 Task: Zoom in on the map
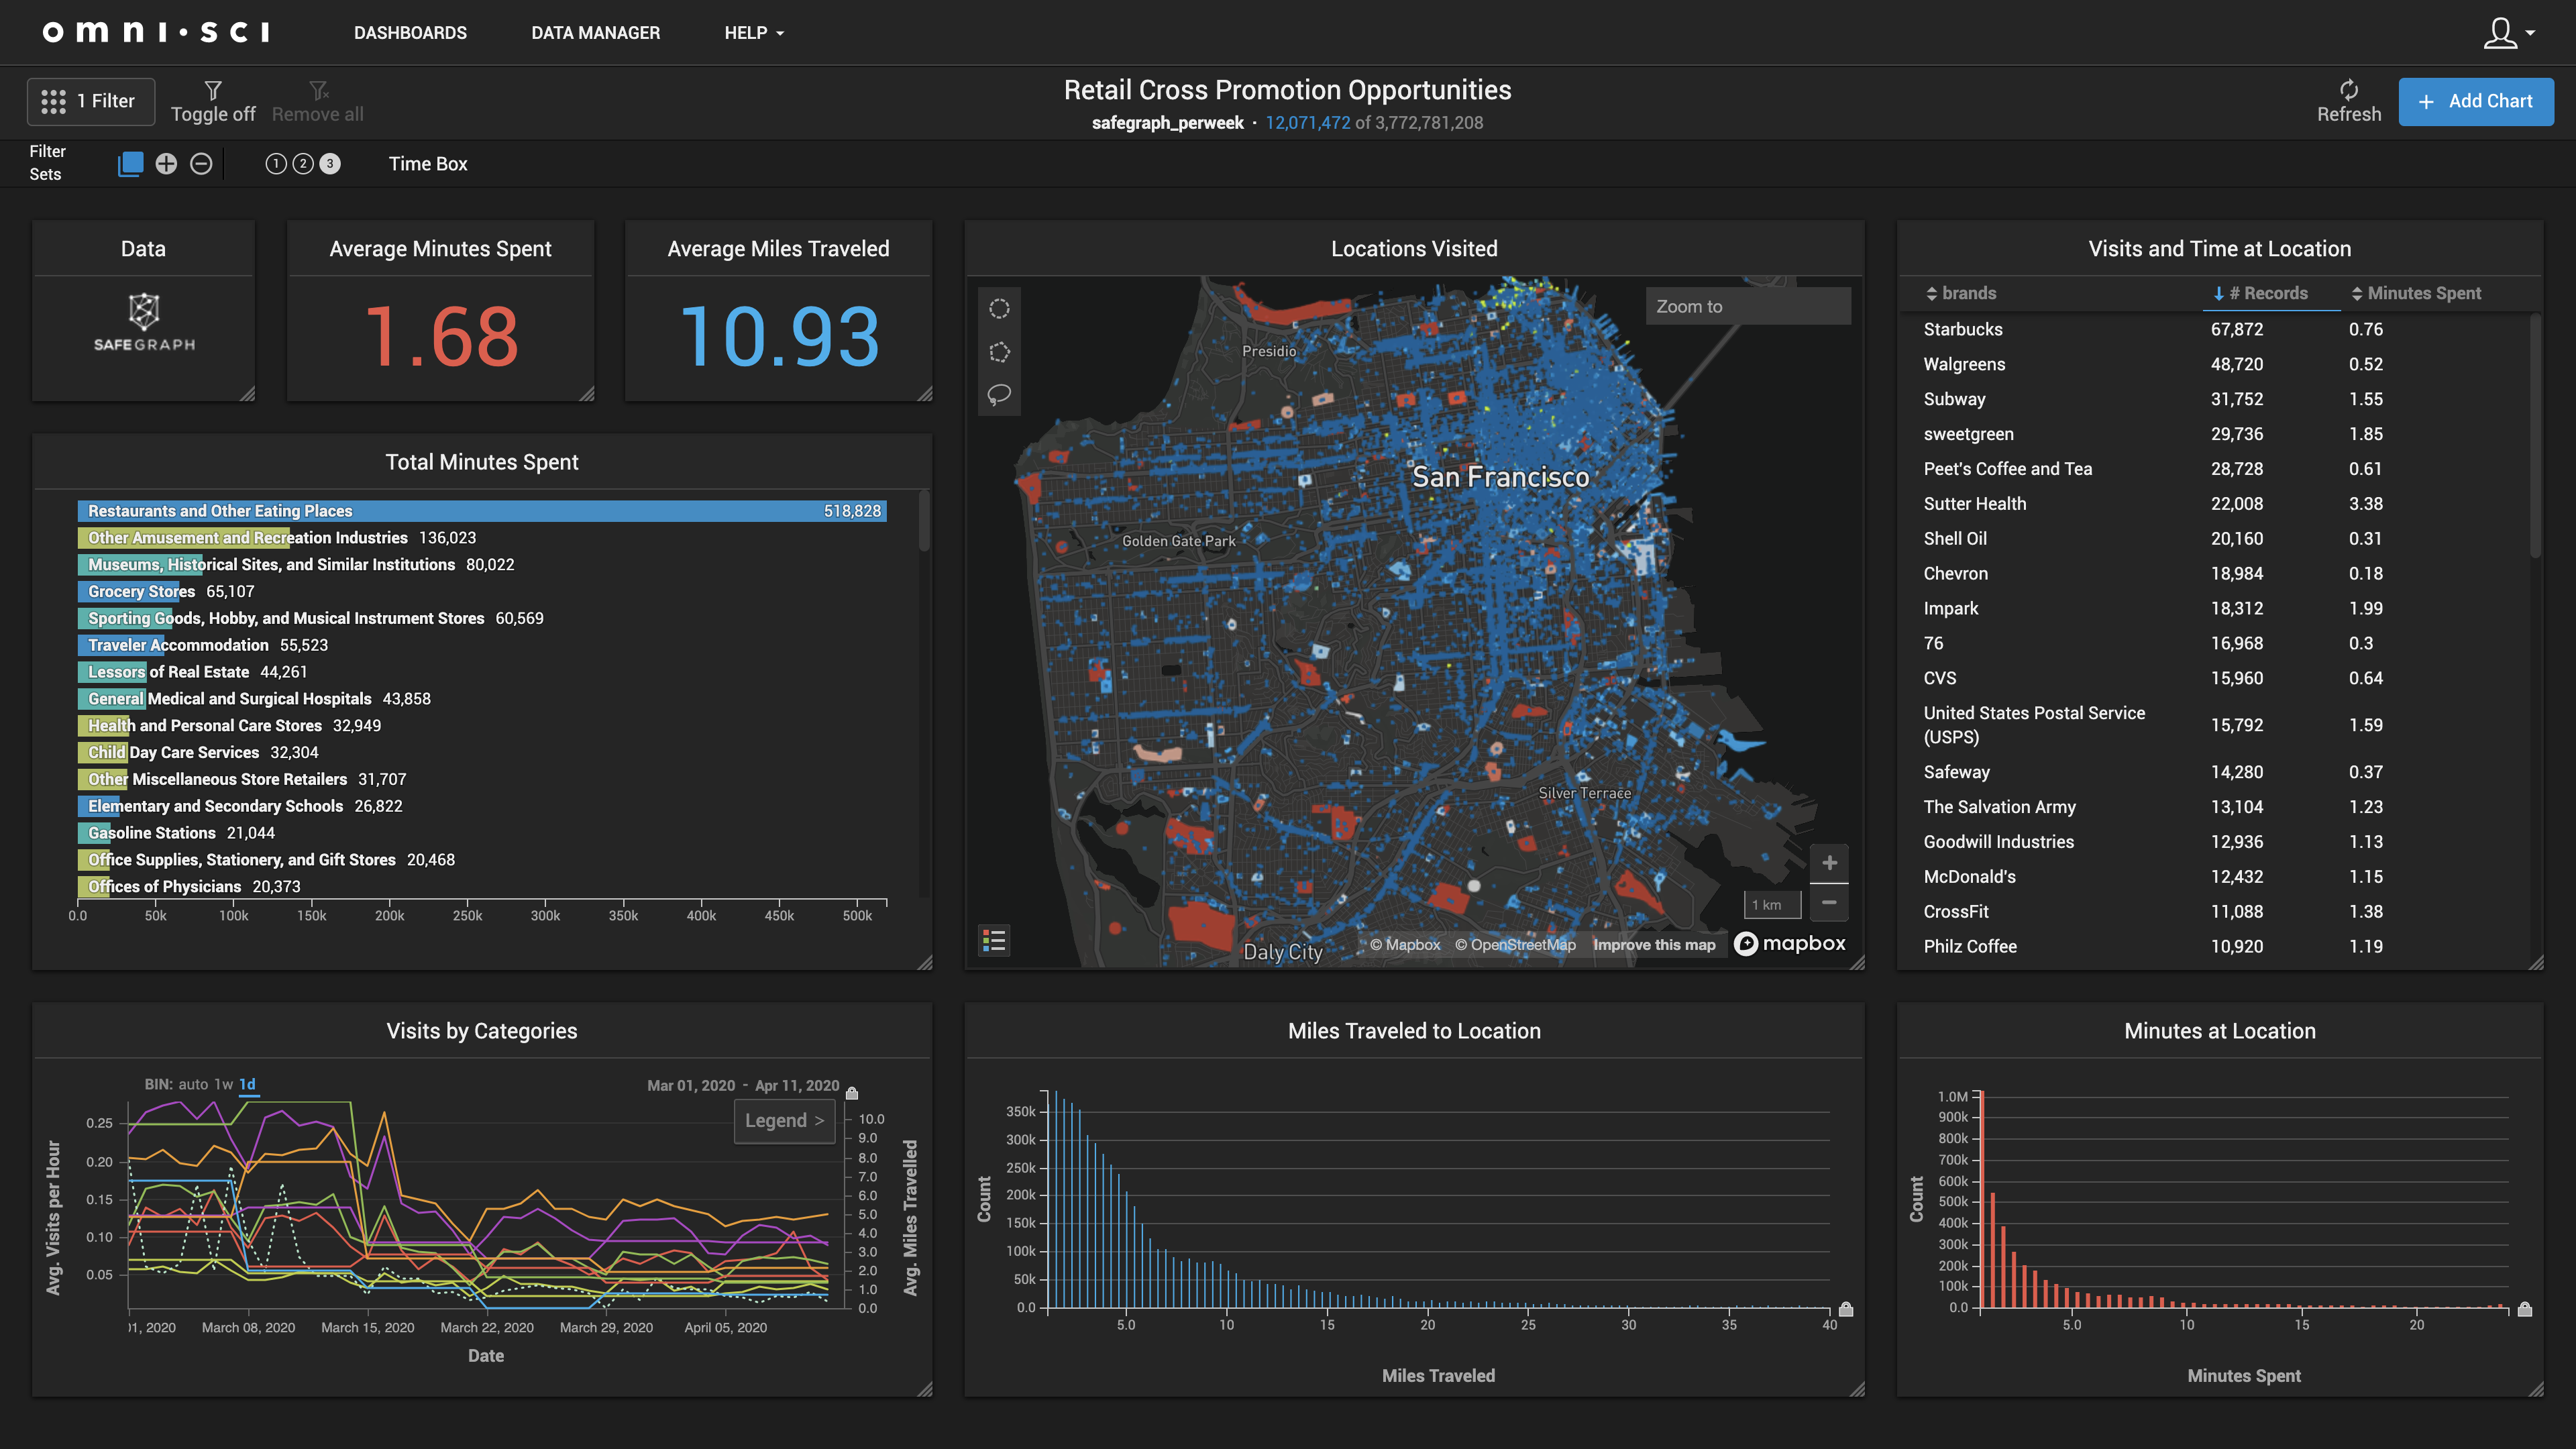point(1829,863)
